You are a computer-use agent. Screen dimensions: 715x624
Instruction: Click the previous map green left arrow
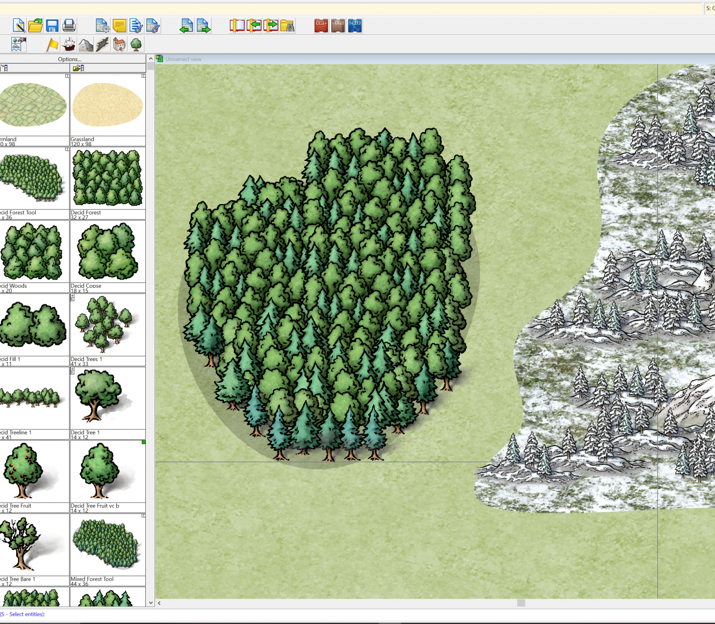pos(186,26)
